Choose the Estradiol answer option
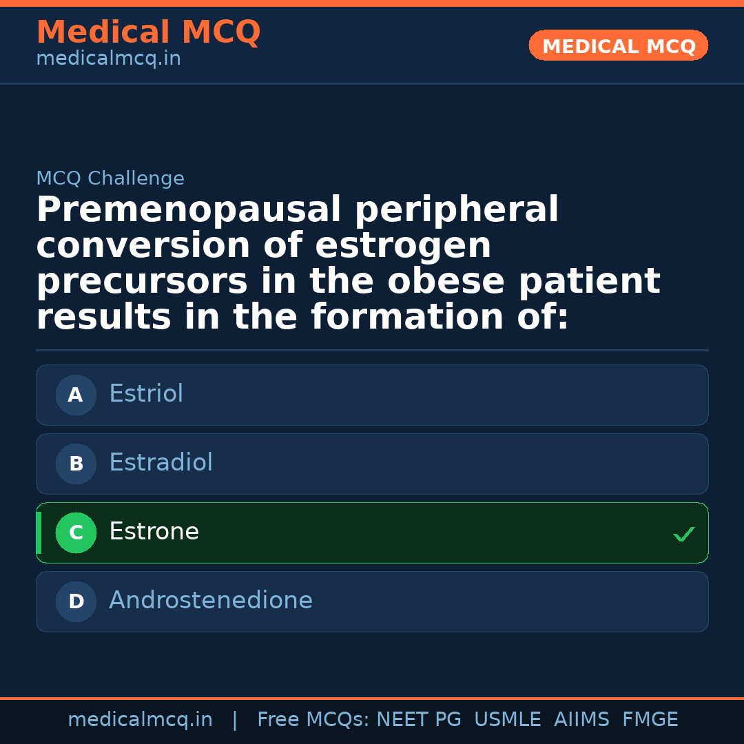Screen dimensions: 744x744 coord(161,463)
